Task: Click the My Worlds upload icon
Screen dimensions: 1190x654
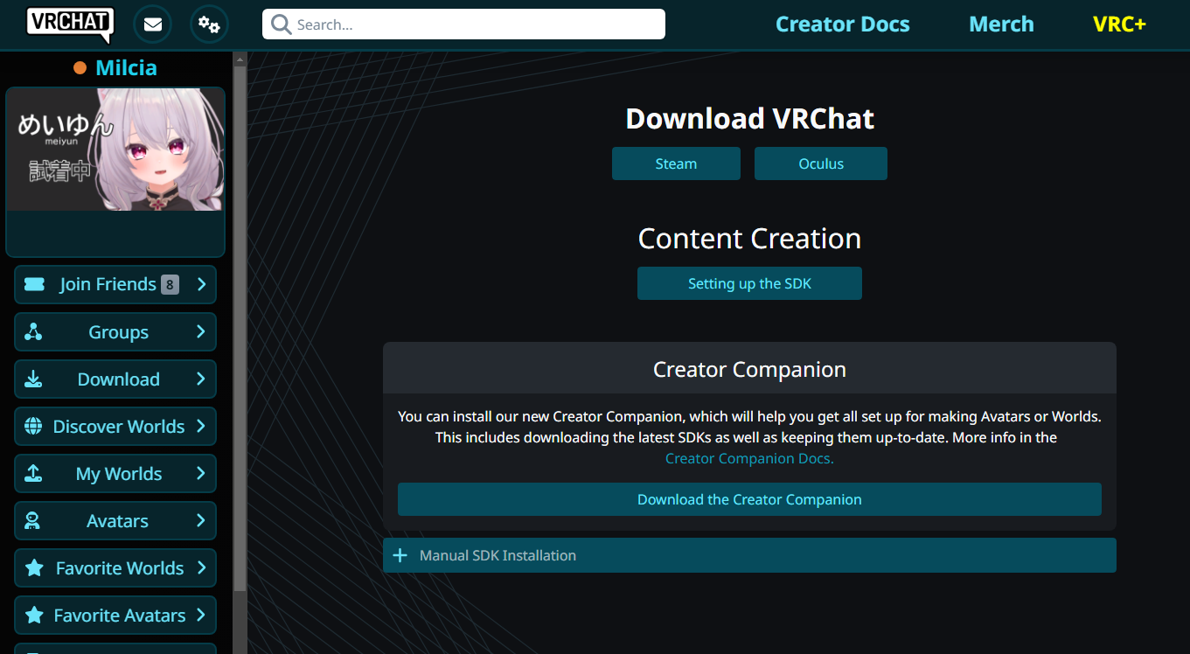Action: (33, 473)
